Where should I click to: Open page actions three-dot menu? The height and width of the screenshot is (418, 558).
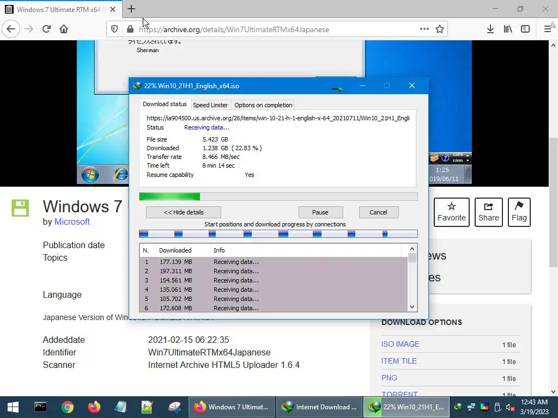424,29
